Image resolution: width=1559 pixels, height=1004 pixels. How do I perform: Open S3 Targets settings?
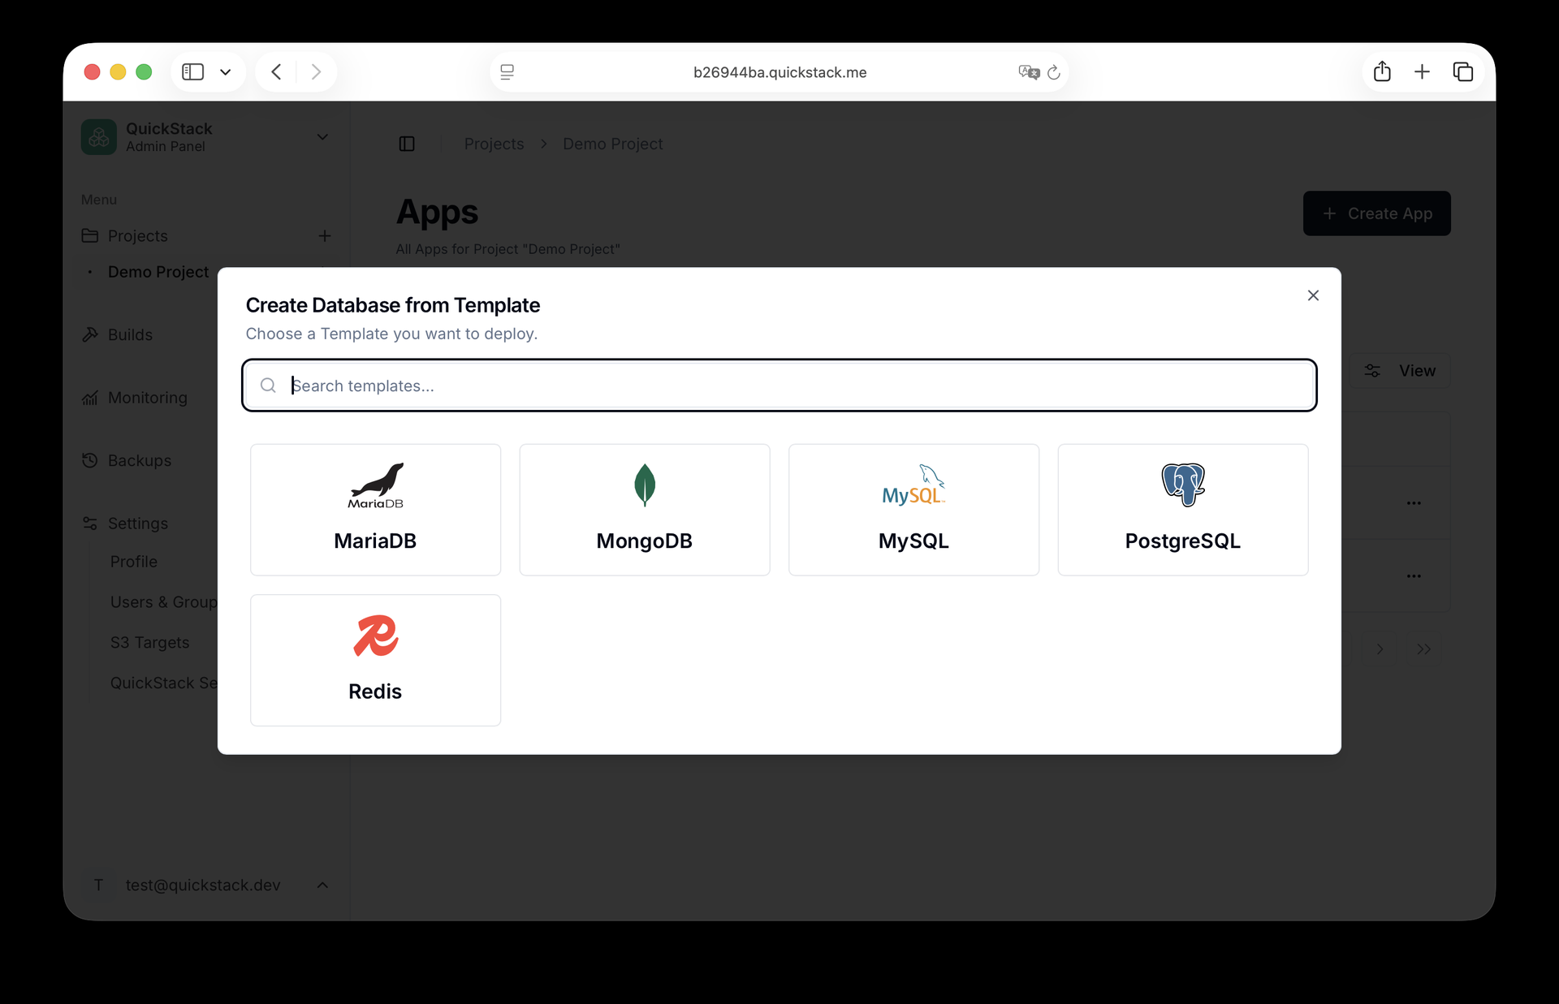pos(149,643)
